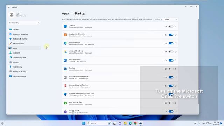Open Network & internet settings
This screenshot has width=224, height=126.
coord(24,39)
